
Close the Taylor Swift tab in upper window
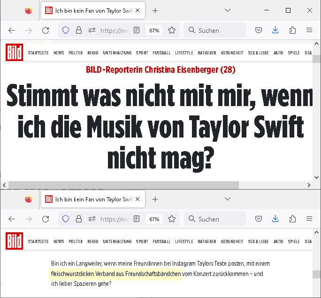point(138,10)
